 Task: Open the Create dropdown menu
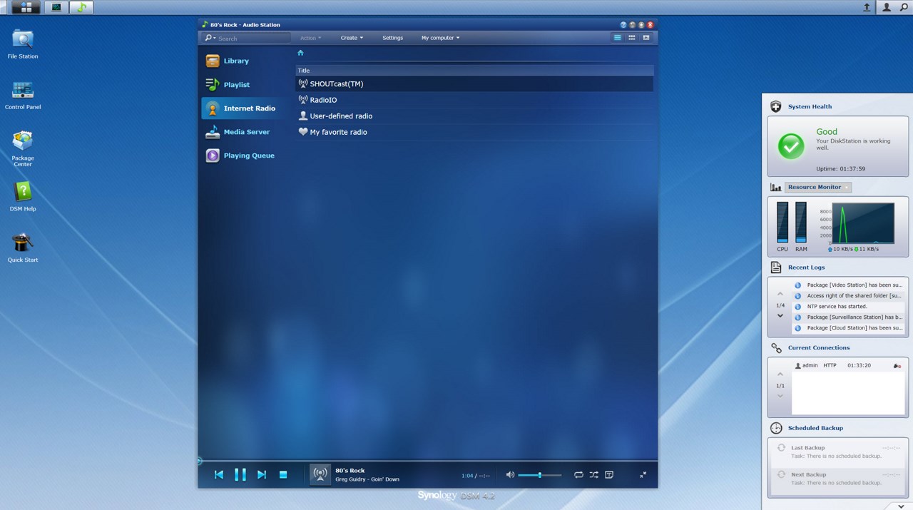(352, 38)
